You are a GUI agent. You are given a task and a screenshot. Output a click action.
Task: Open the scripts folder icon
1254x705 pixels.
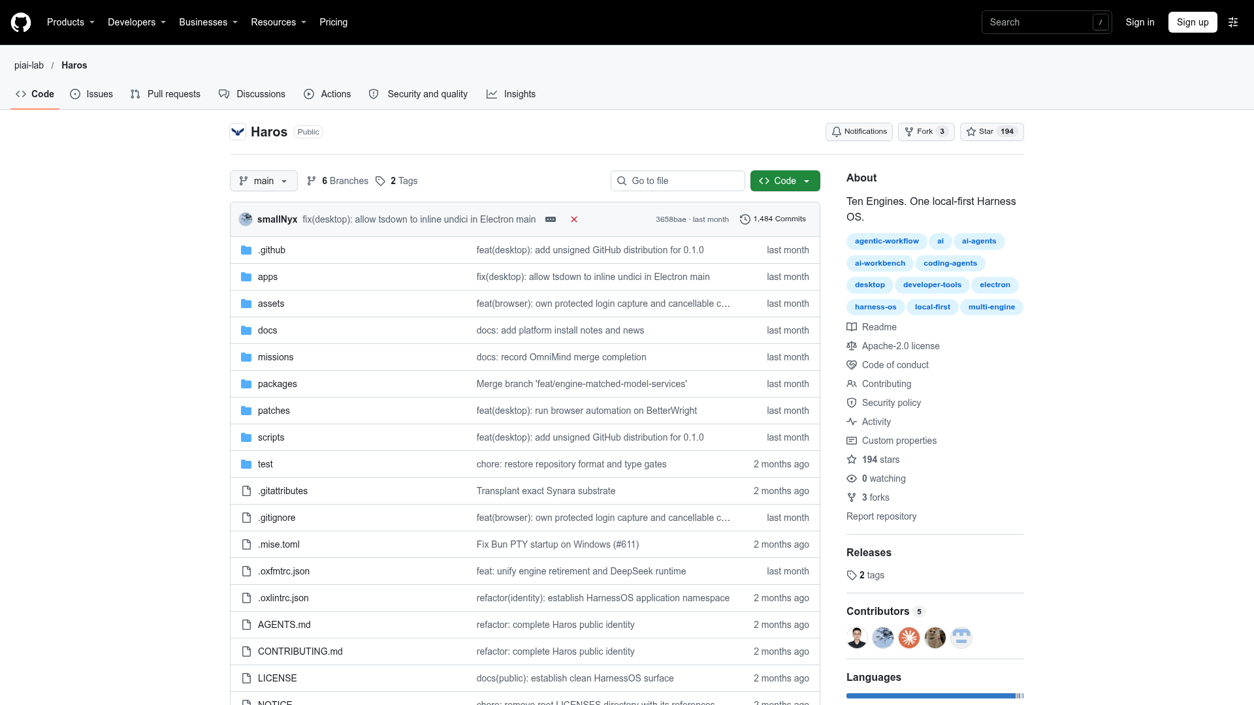click(246, 437)
